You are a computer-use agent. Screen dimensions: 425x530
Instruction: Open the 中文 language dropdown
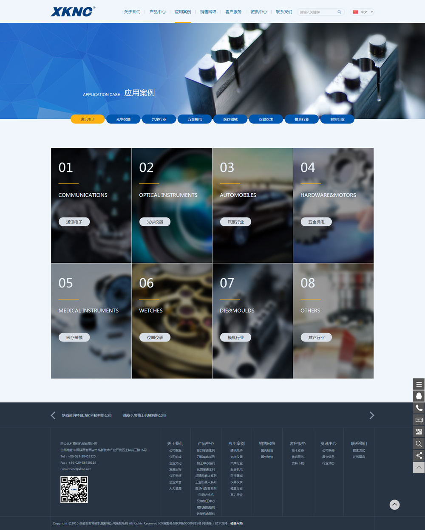coord(362,12)
